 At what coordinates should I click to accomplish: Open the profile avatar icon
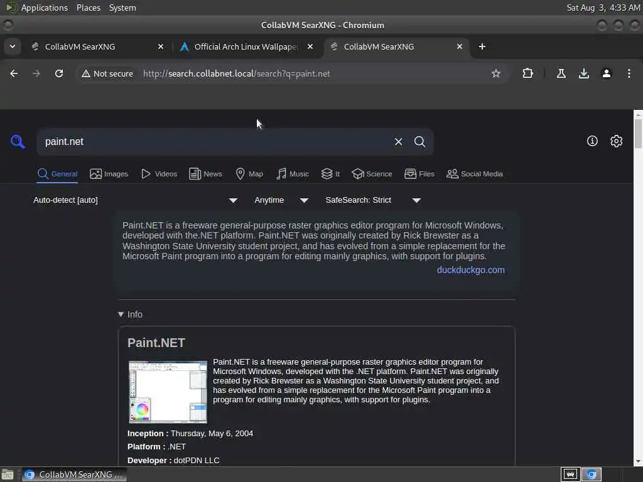tap(607, 73)
